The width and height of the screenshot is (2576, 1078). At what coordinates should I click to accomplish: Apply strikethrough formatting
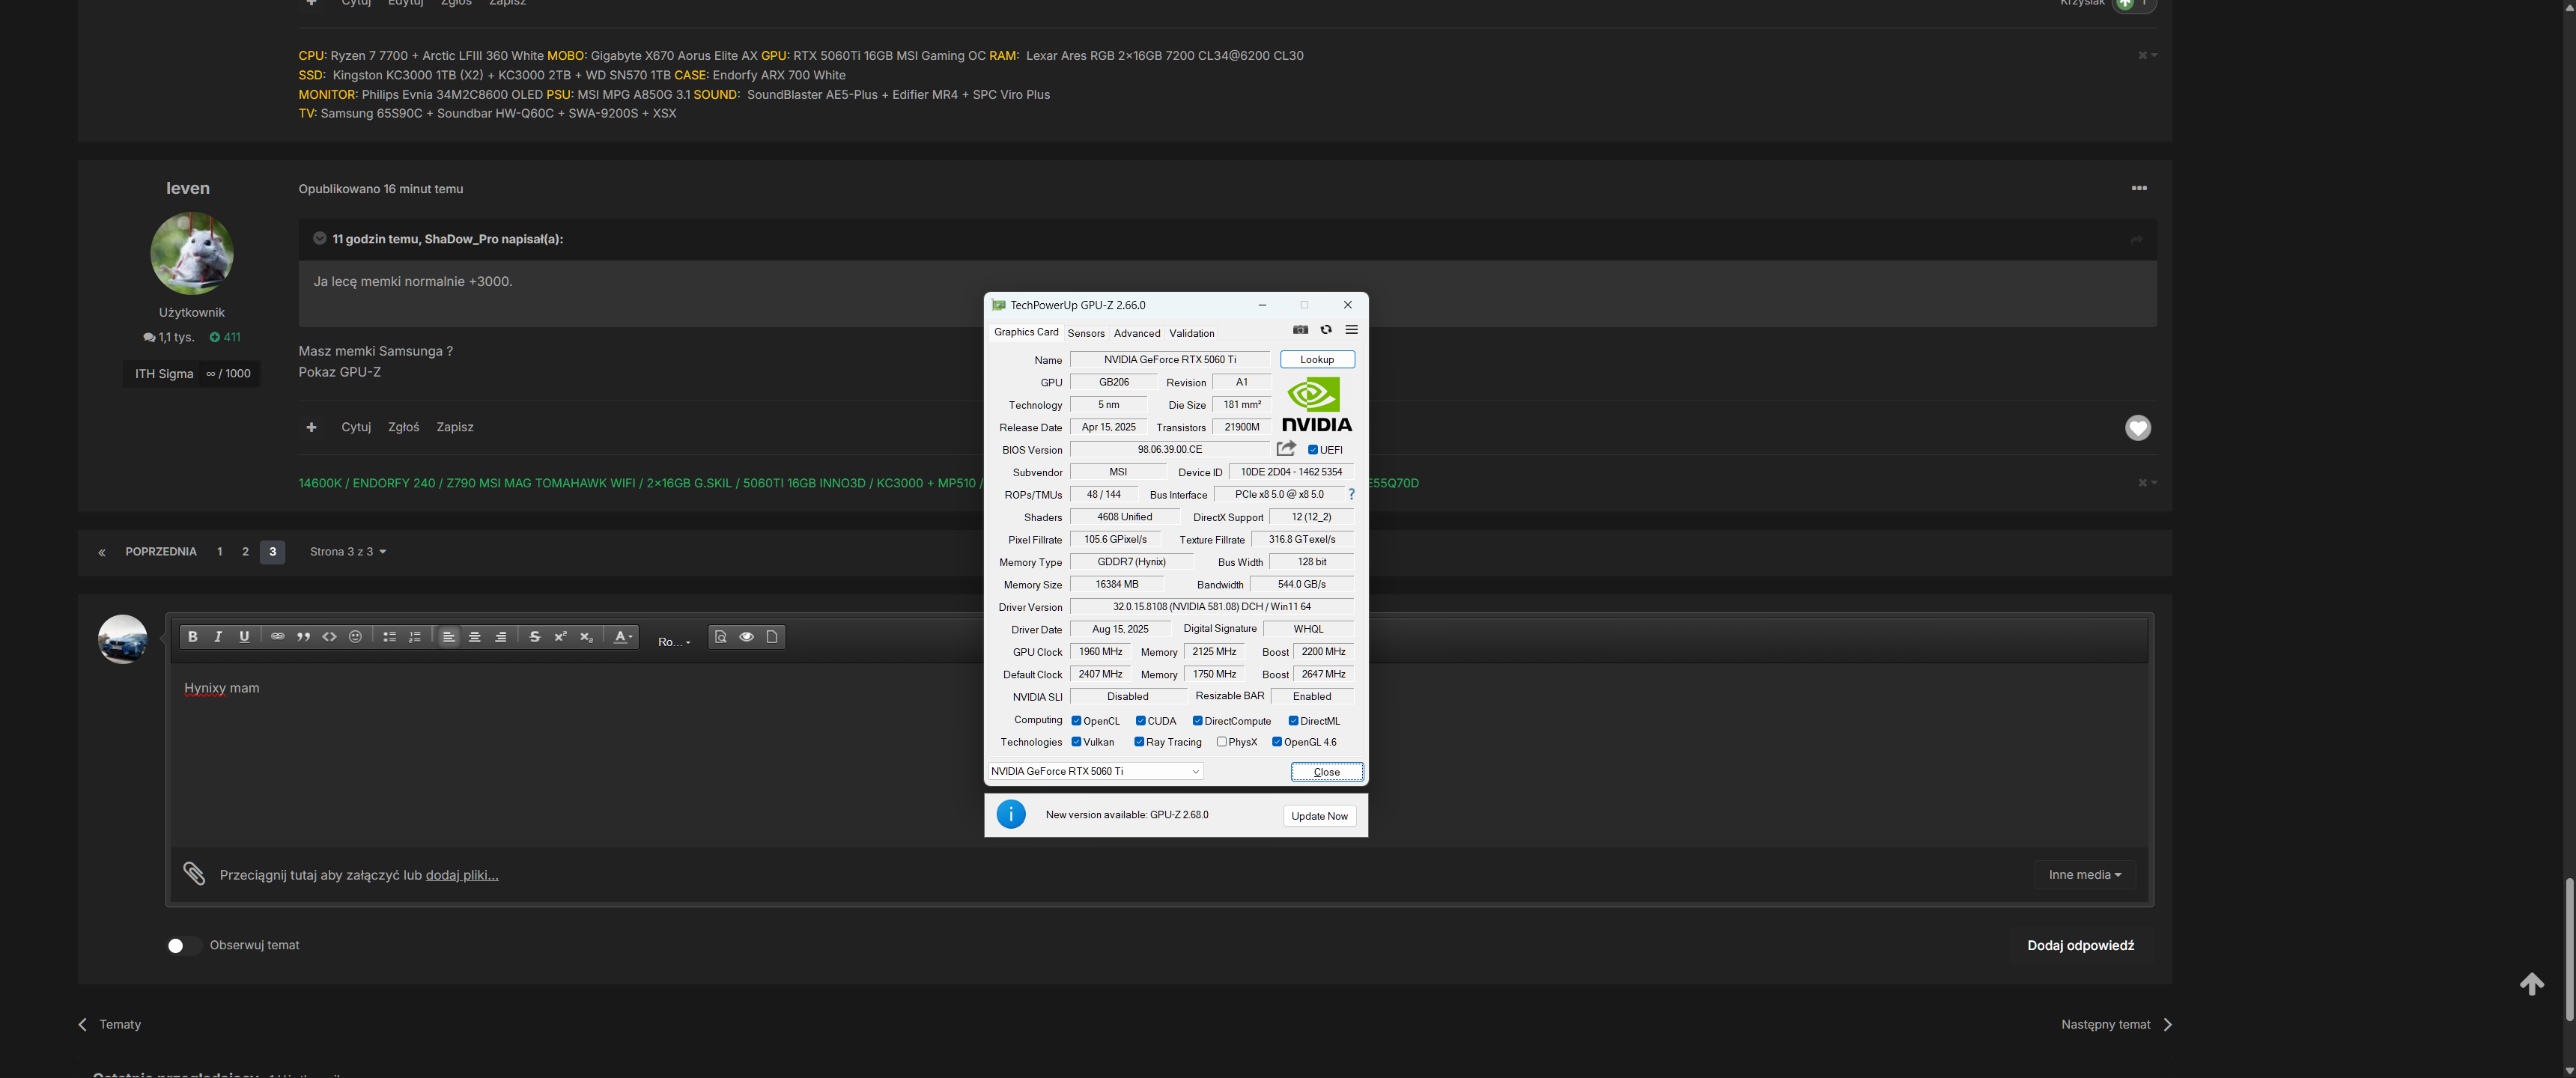(534, 637)
